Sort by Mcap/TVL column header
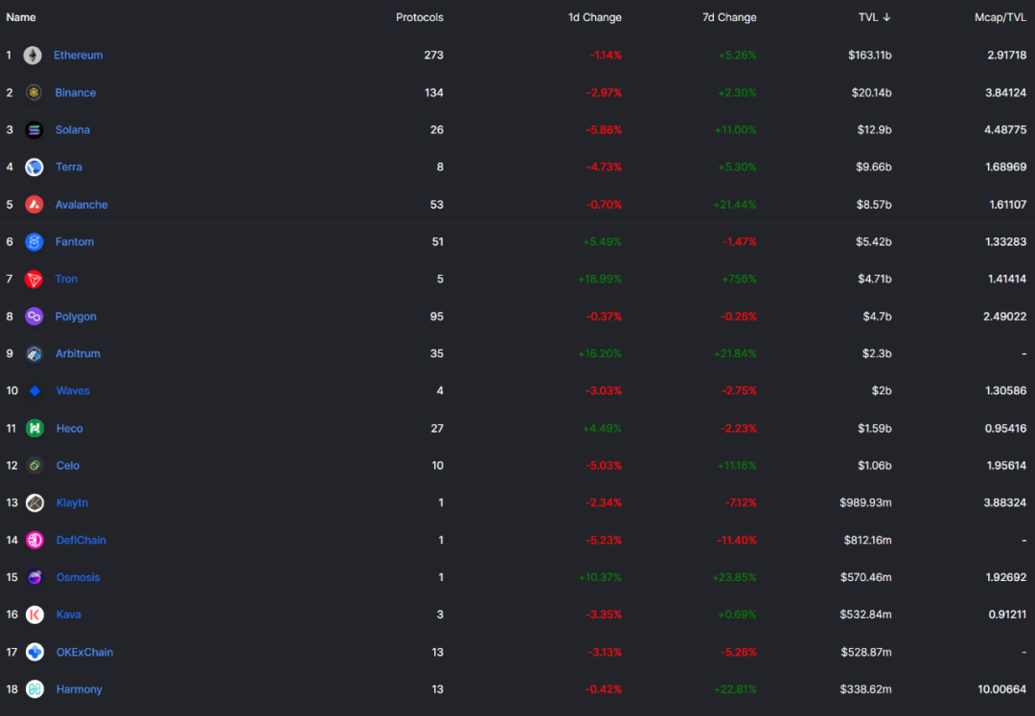The width and height of the screenshot is (1035, 716). 1000,17
